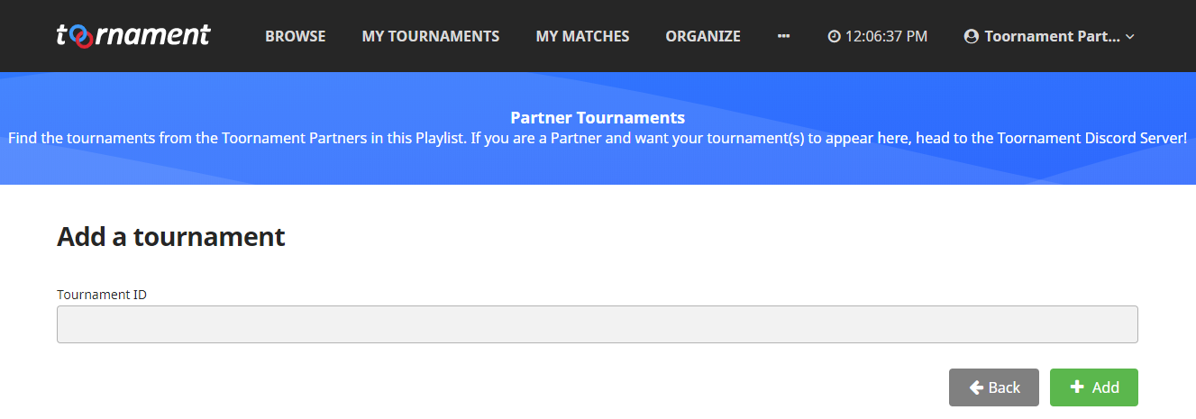Expand the account dropdown chevron

tap(1130, 37)
